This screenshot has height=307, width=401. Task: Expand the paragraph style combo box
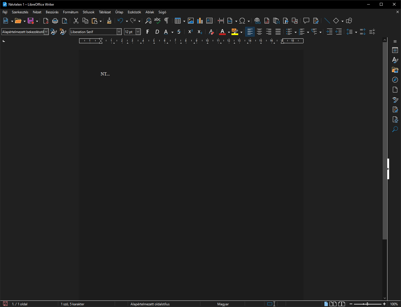coord(46,32)
